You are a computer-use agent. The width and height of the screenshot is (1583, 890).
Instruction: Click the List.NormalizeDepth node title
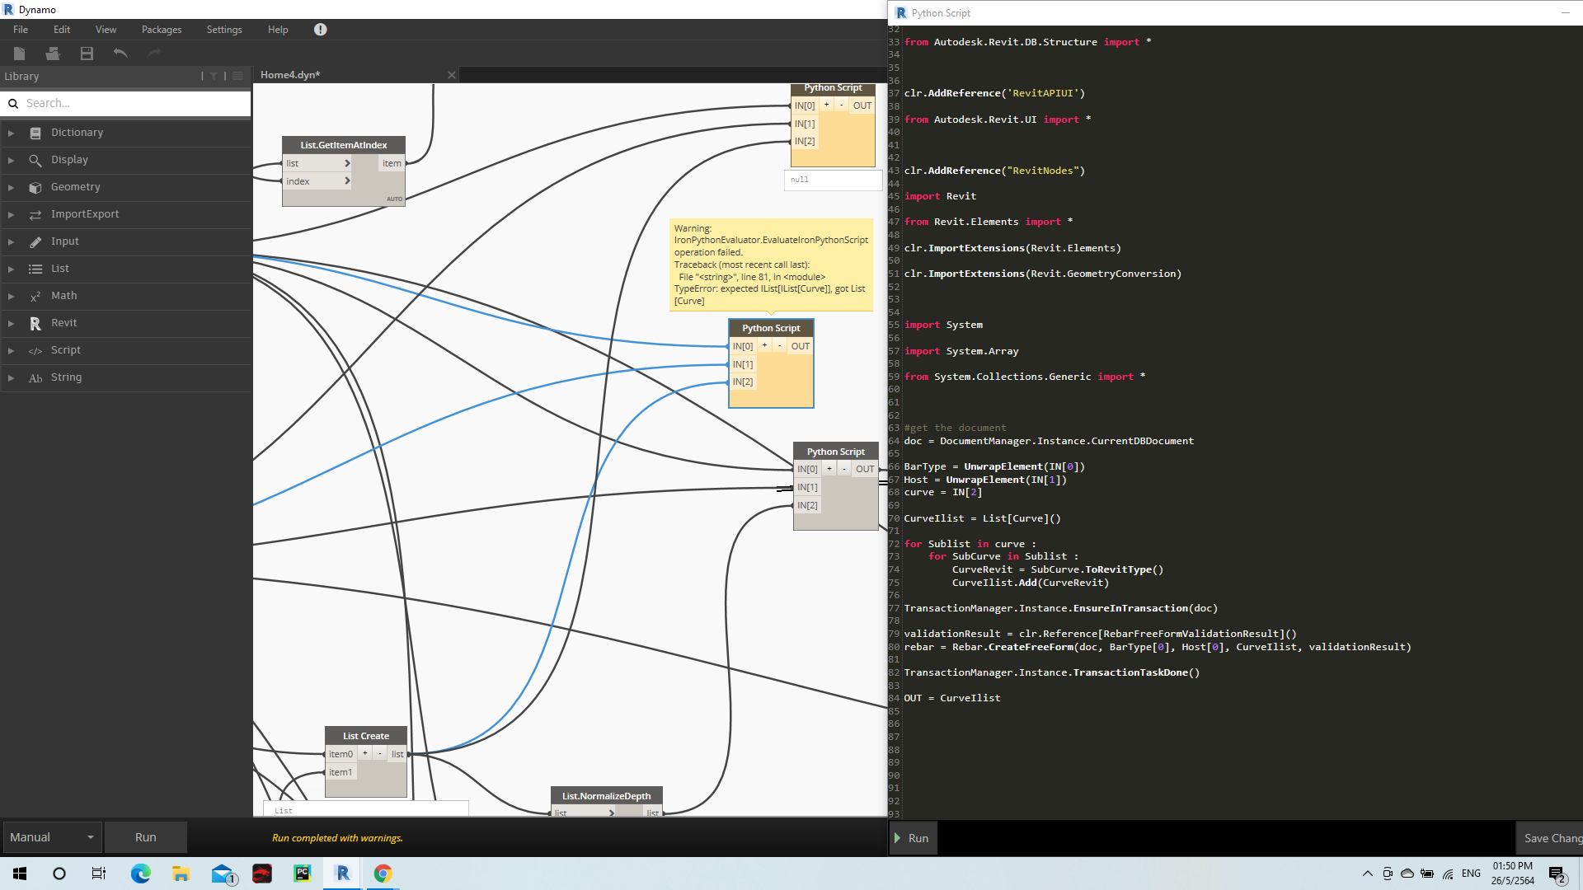click(607, 796)
